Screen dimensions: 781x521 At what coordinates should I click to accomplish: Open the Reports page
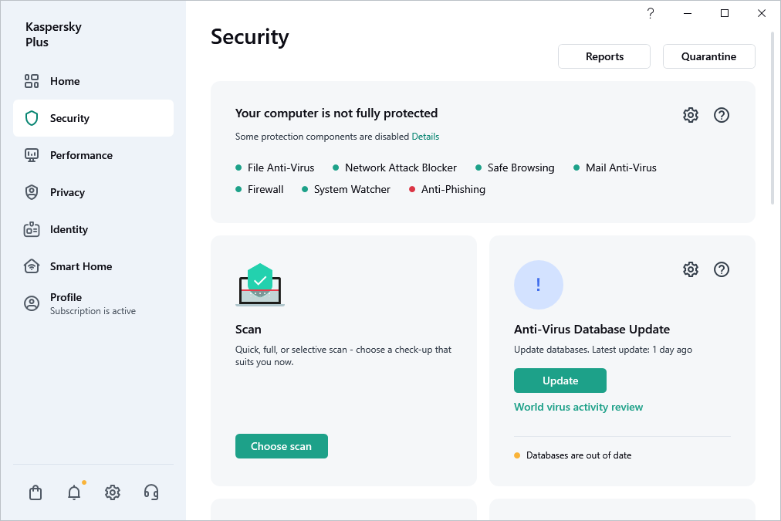click(x=603, y=56)
